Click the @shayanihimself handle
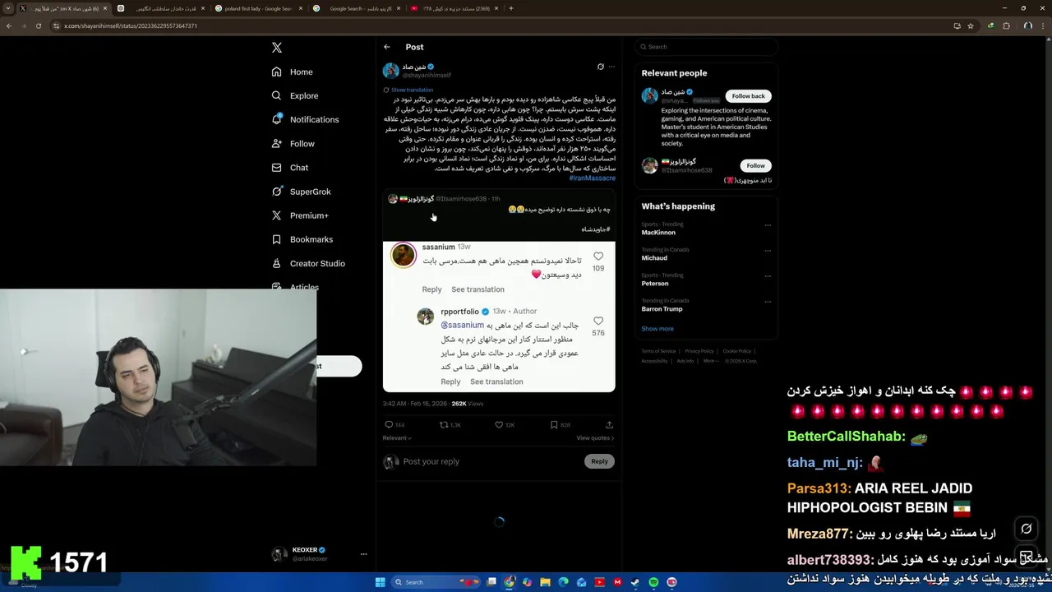Image resolution: width=1052 pixels, height=592 pixels. pos(427,75)
